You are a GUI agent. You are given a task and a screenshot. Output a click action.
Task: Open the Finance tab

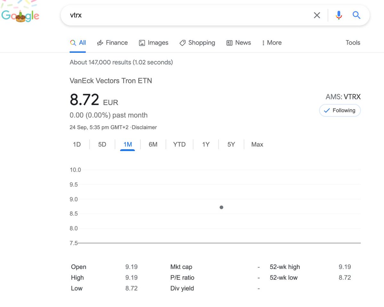pyautogui.click(x=112, y=43)
